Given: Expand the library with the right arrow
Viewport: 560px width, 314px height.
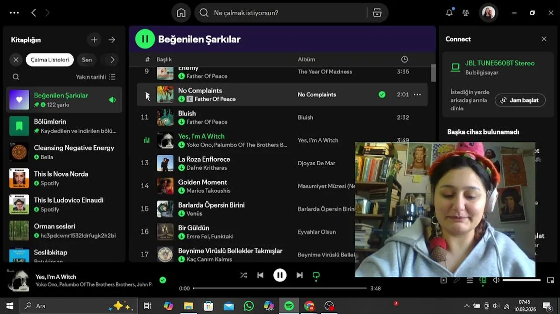Looking at the screenshot, I should pyautogui.click(x=112, y=40).
